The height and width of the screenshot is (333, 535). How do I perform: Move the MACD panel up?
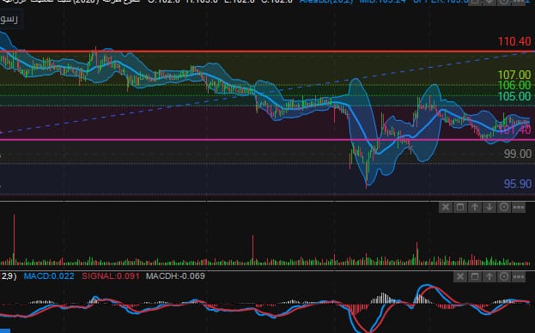(489, 276)
